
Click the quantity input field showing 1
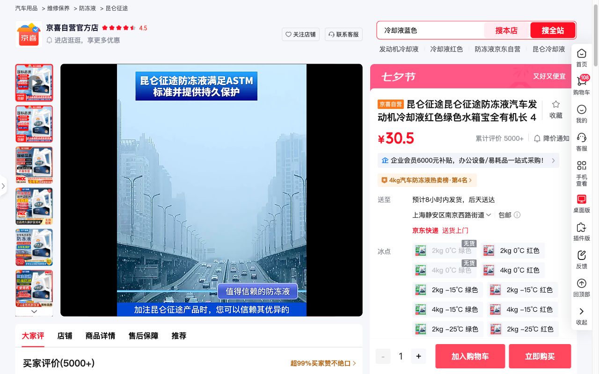[401, 356]
